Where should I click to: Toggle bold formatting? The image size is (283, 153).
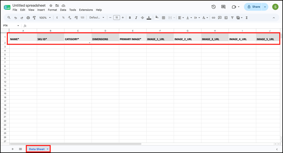tap(130, 18)
